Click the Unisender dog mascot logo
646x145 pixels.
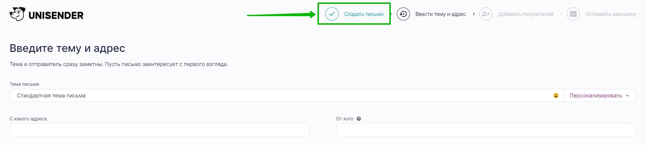(17, 14)
